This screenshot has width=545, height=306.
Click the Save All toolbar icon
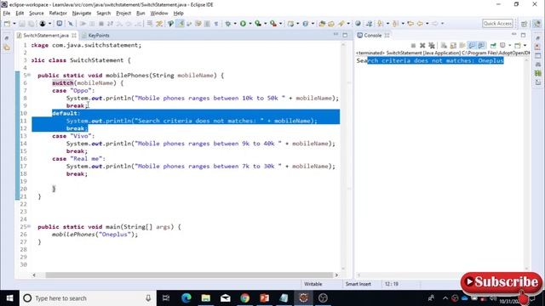pyautogui.click(x=32, y=24)
